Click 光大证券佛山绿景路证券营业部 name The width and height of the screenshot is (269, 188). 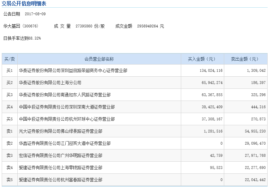click(60, 131)
